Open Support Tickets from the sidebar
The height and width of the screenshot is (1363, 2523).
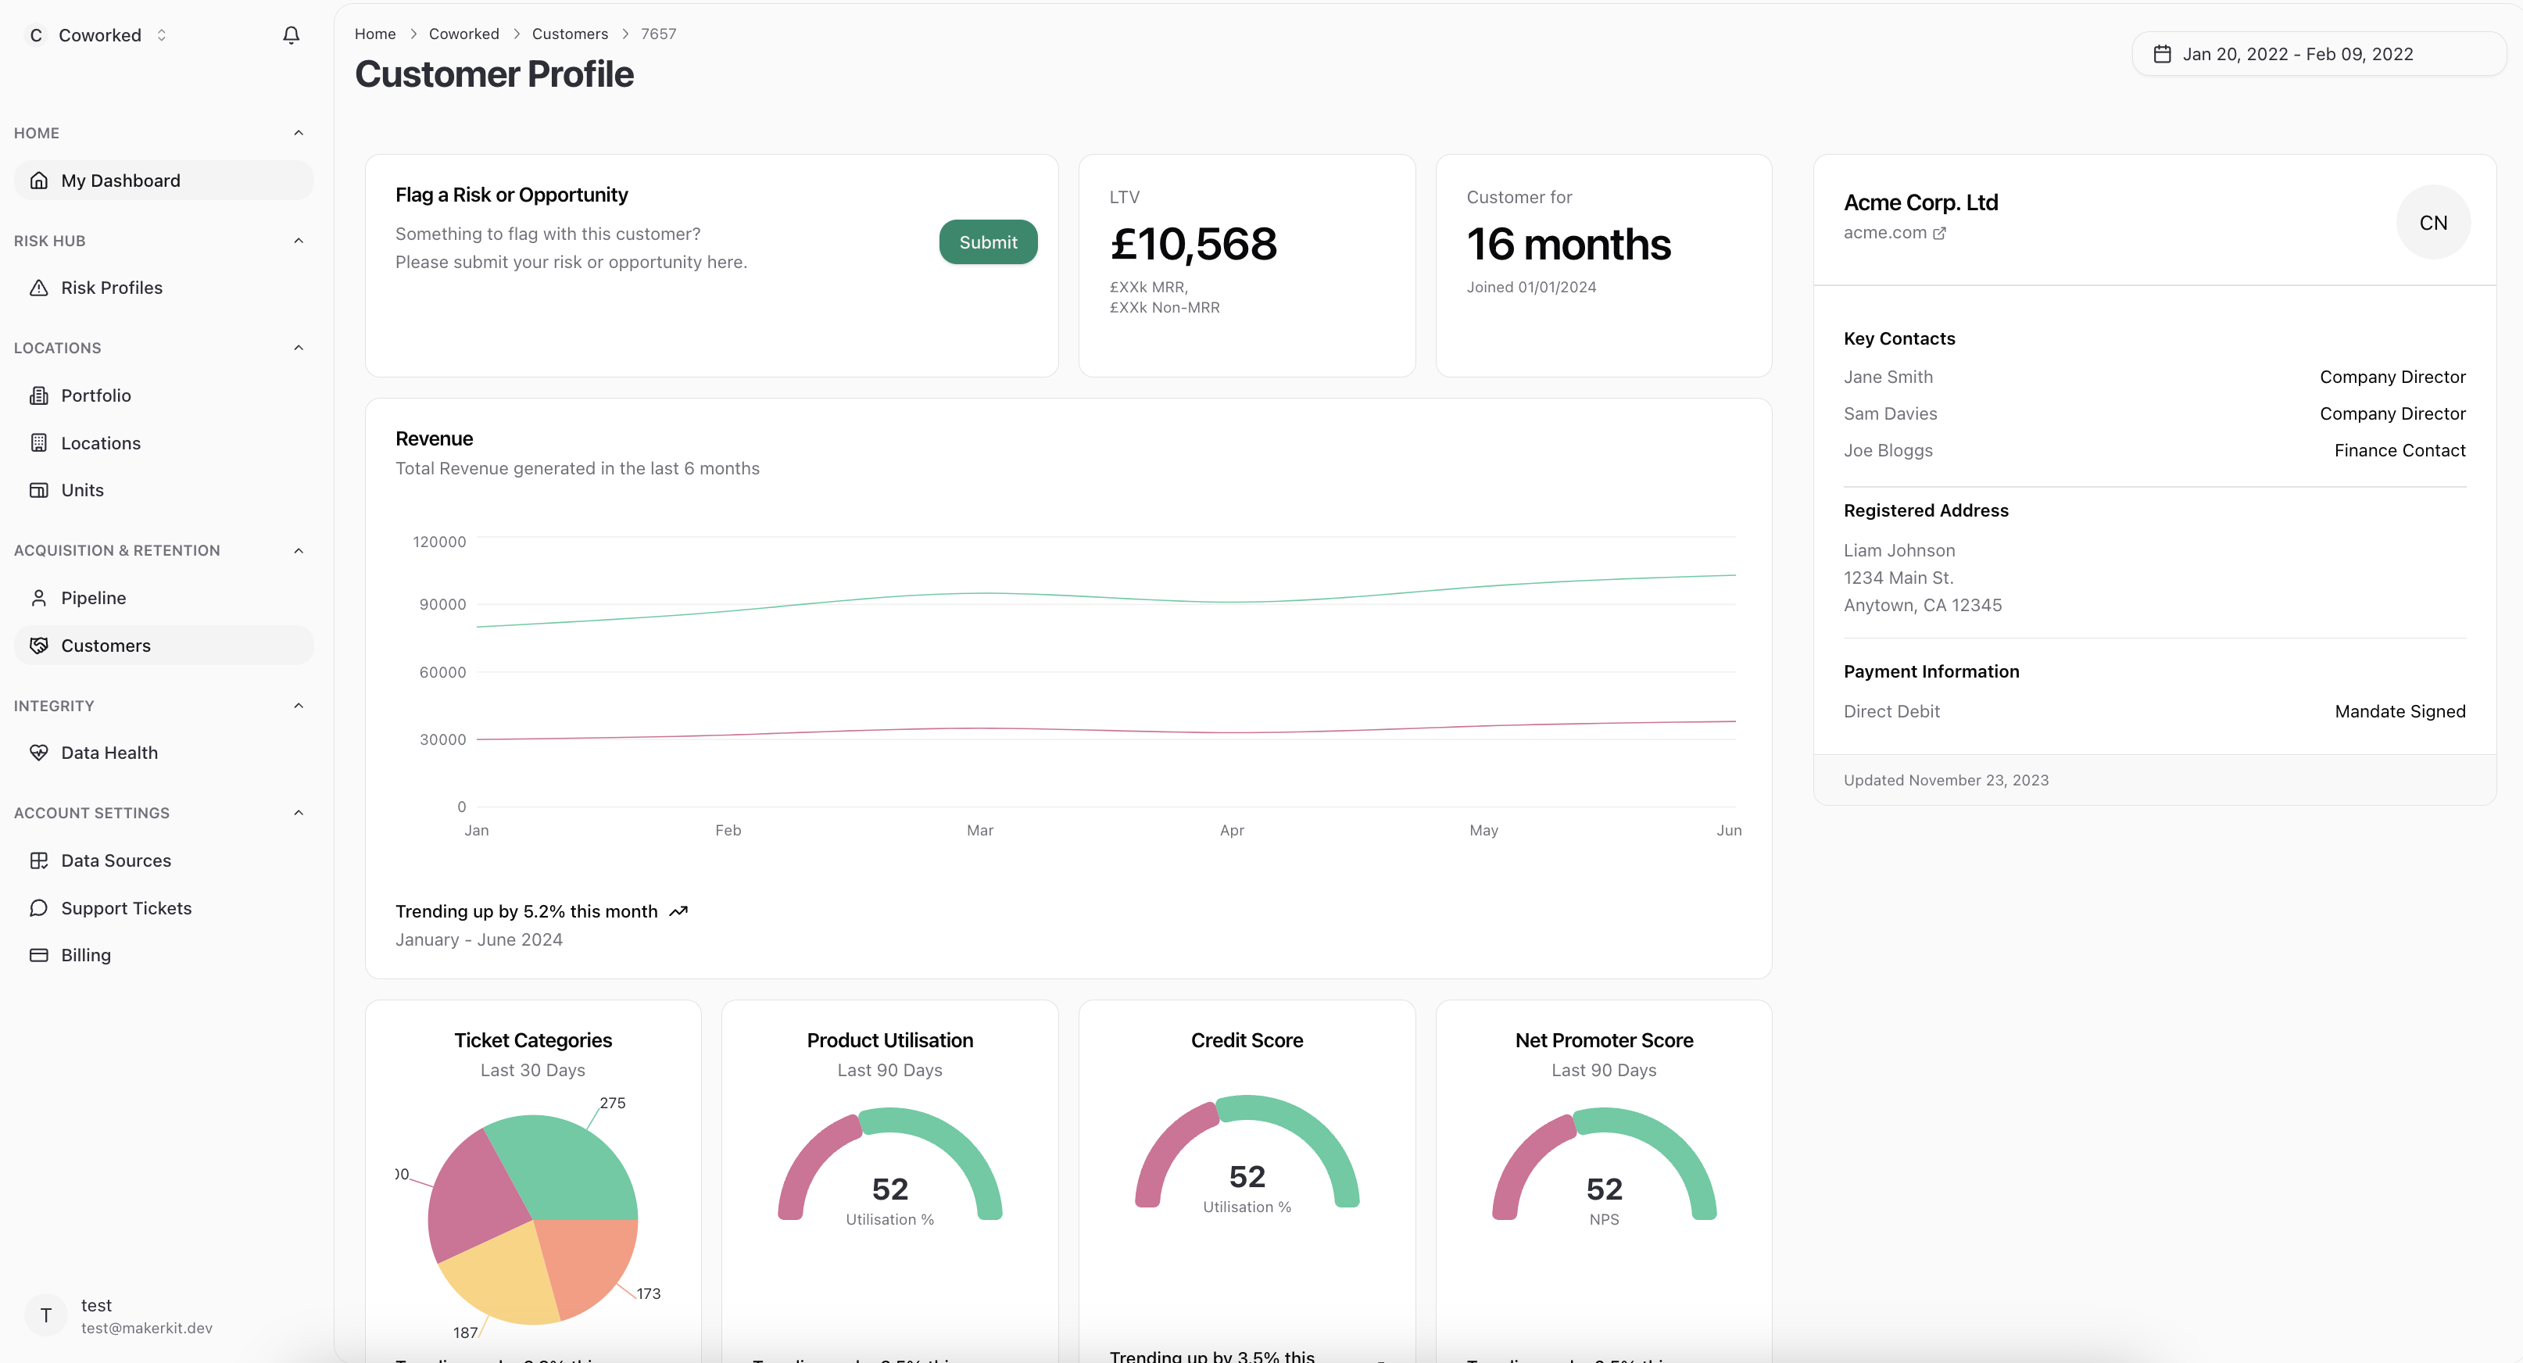pos(127,907)
